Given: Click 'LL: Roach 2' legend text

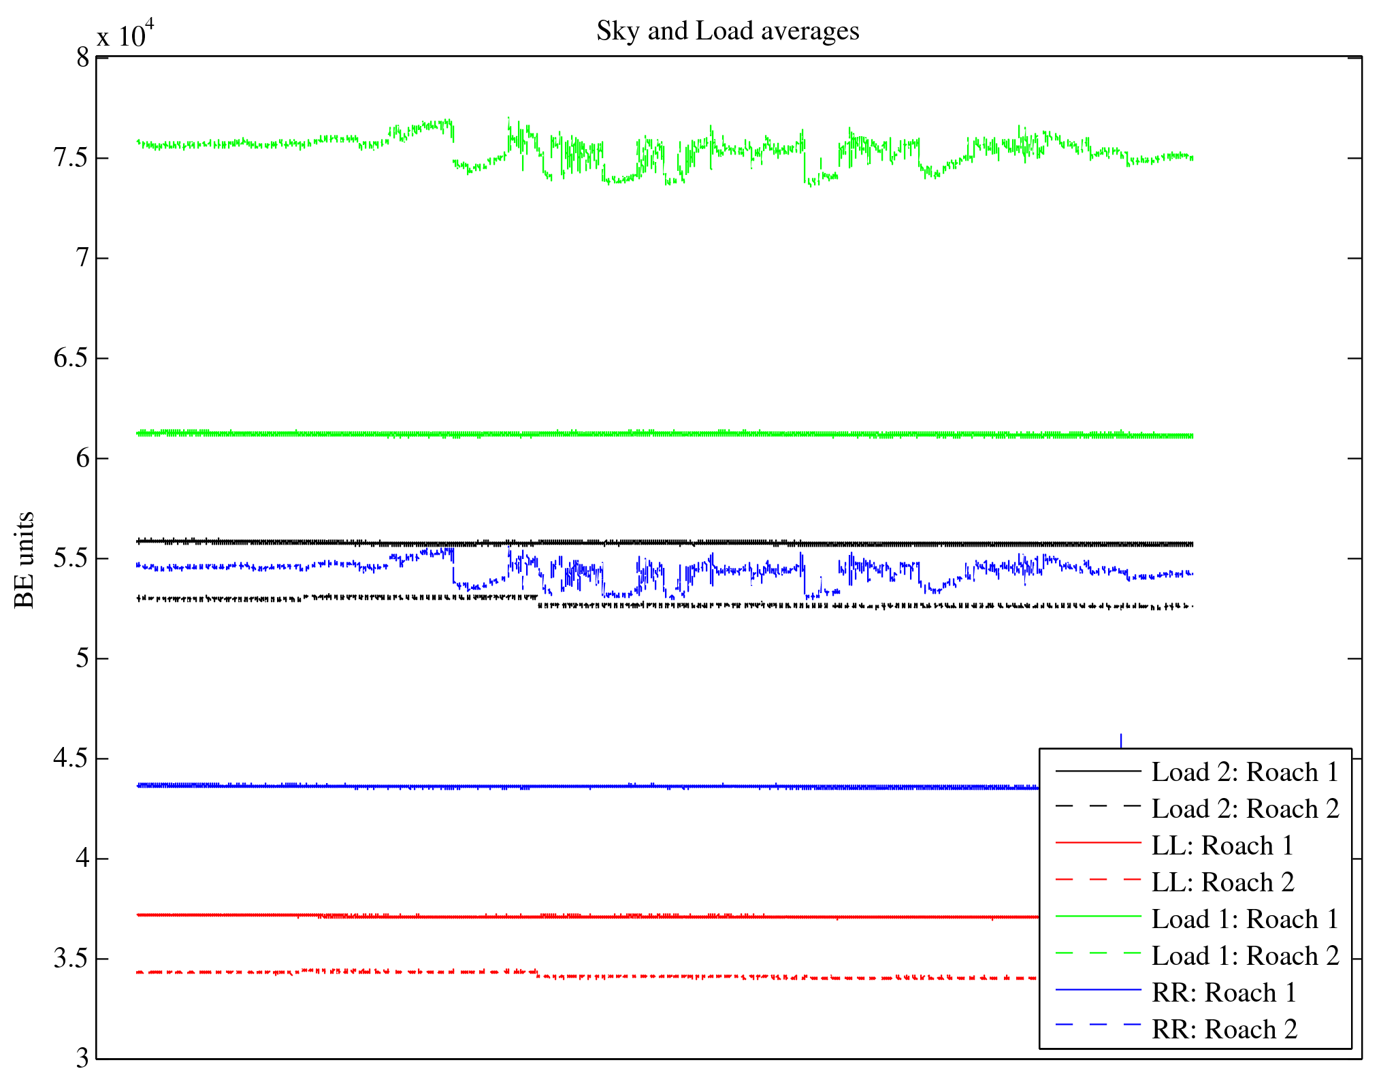Looking at the screenshot, I should click(1222, 882).
